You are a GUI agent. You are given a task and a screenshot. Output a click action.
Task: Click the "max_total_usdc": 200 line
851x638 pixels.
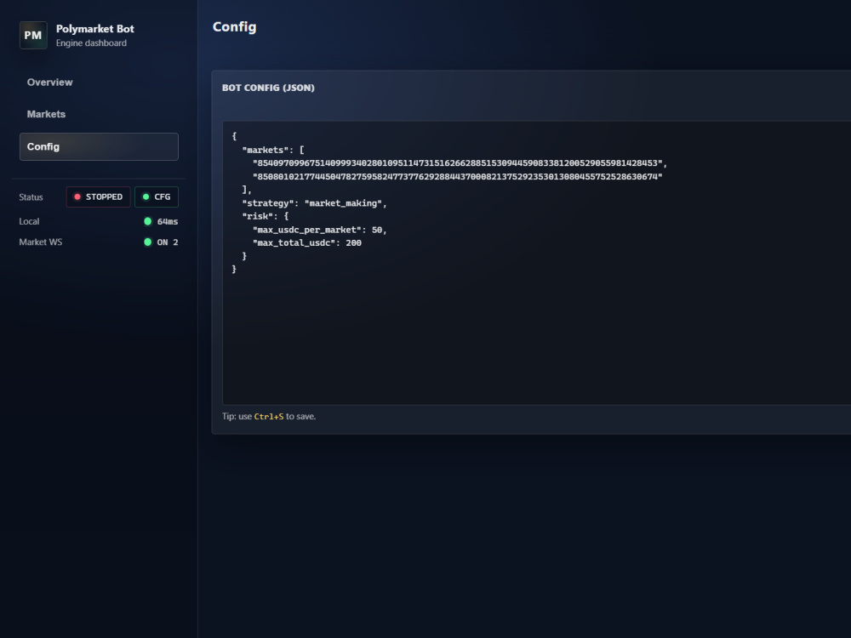(306, 243)
